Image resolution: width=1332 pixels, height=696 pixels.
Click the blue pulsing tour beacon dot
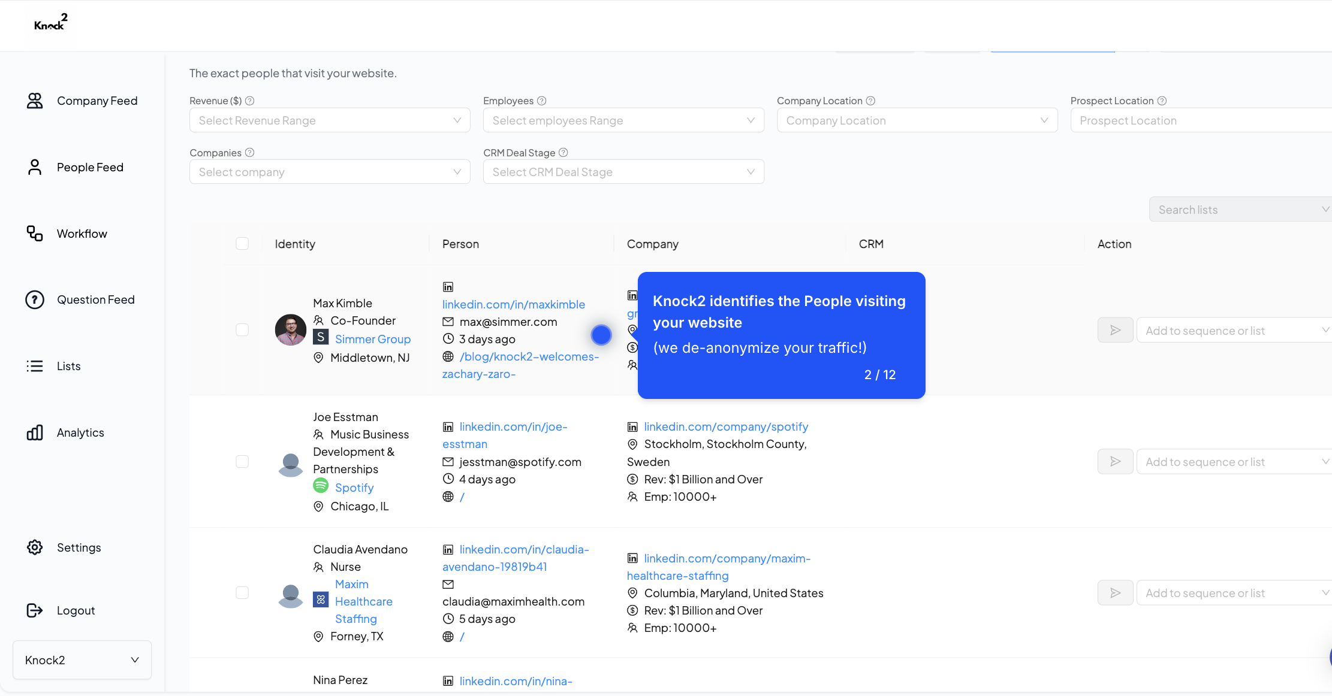click(x=601, y=335)
